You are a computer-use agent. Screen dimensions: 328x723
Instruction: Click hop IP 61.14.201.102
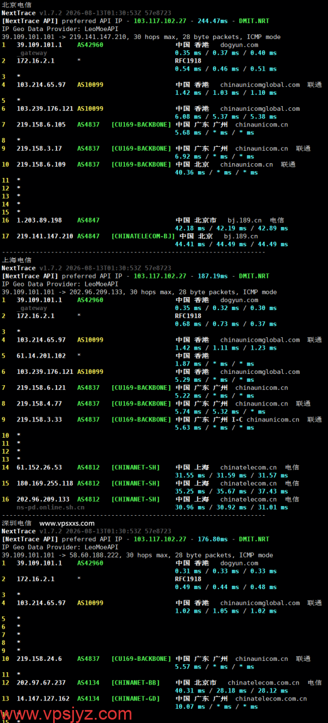click(41, 356)
